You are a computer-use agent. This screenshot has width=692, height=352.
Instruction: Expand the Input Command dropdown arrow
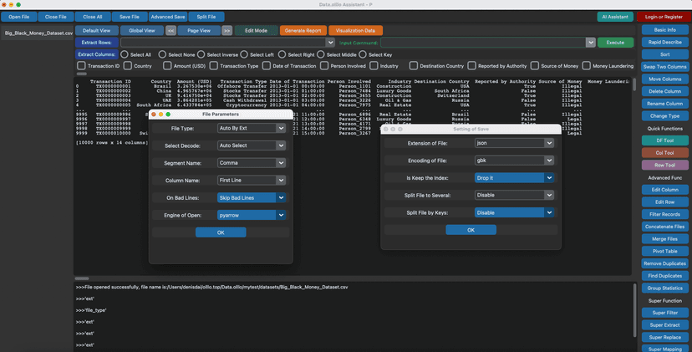591,43
